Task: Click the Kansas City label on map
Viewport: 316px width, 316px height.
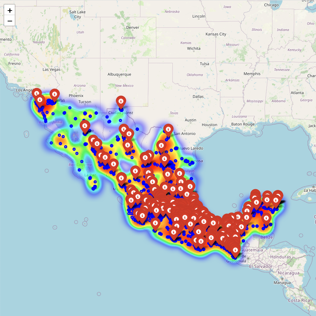Action: [x=216, y=34]
